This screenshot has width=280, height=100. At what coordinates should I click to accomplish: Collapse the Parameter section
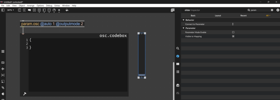tap(183, 28)
